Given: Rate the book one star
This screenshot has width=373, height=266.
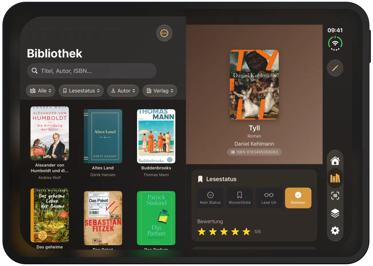Looking at the screenshot, I should pyautogui.click(x=202, y=232).
